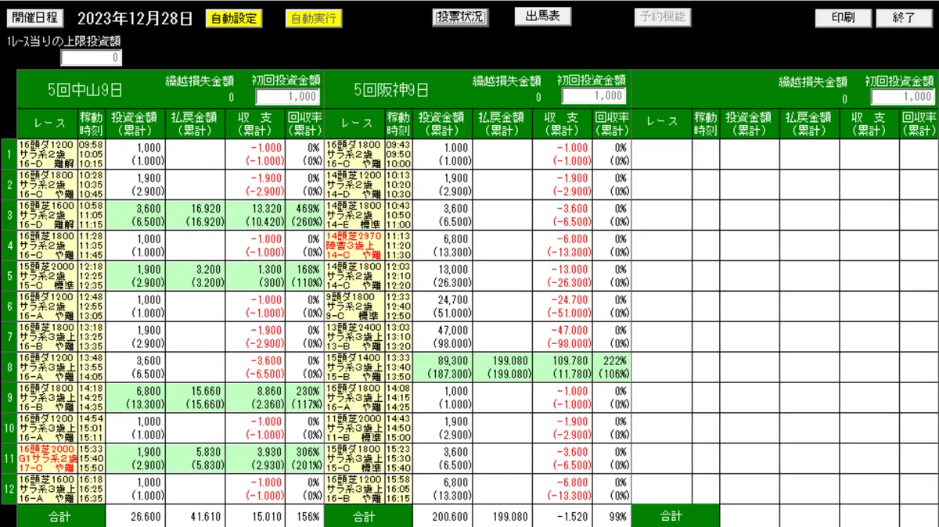
Task: Select the 109.780 balance cell
Action: point(563,366)
